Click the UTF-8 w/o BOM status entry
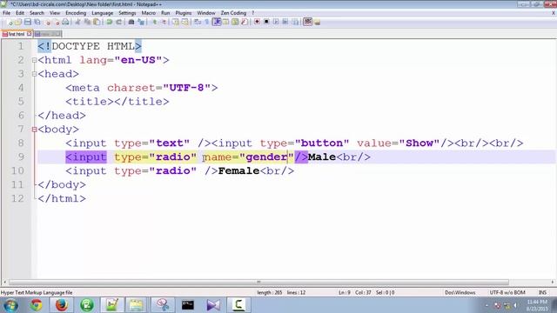This screenshot has width=557, height=313. (507, 292)
